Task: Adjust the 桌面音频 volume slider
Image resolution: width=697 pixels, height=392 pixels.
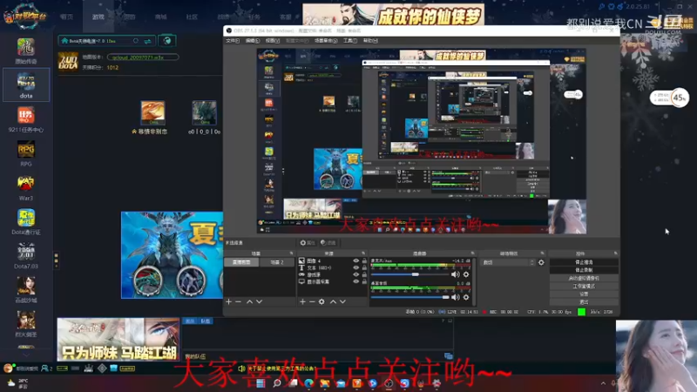Action: pos(409,297)
